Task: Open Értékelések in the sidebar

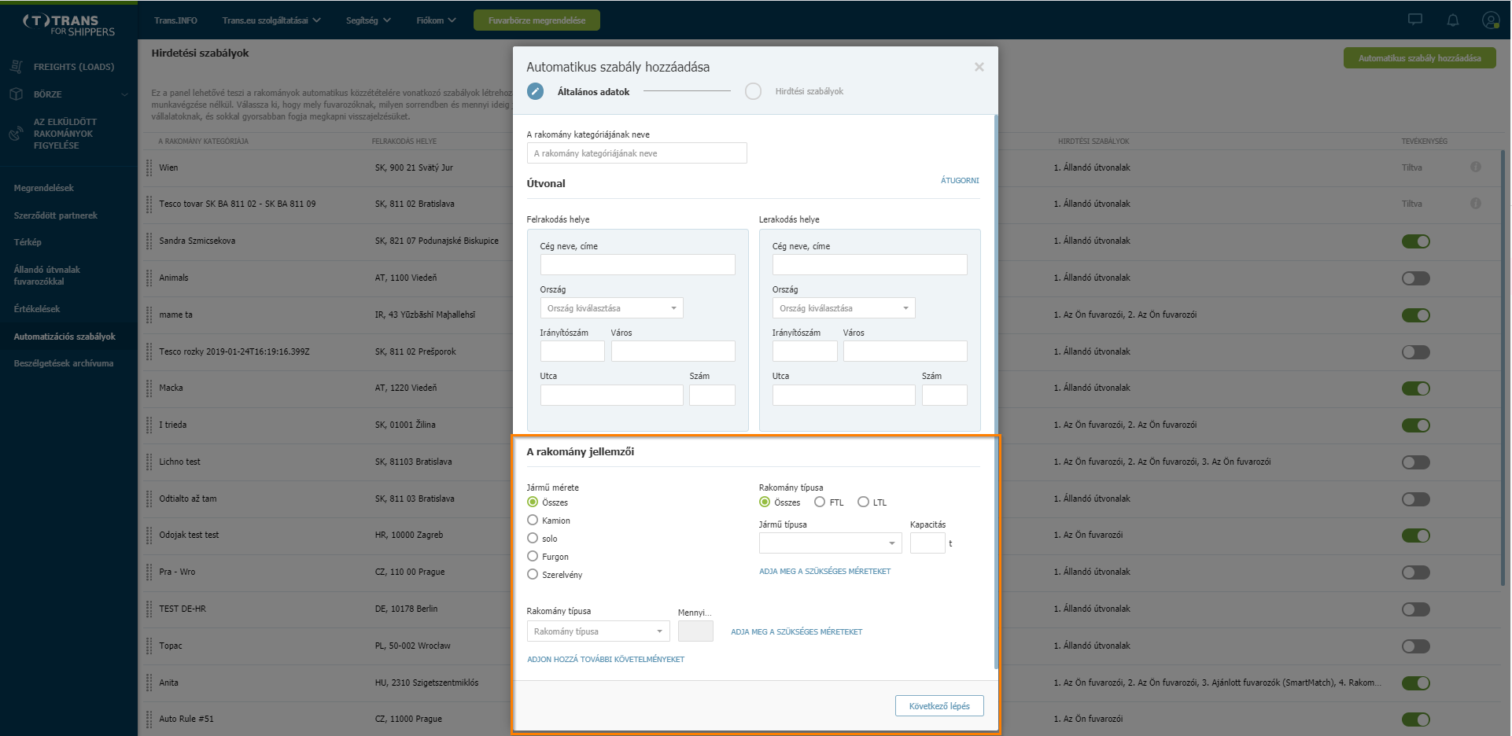Action: pyautogui.click(x=37, y=309)
